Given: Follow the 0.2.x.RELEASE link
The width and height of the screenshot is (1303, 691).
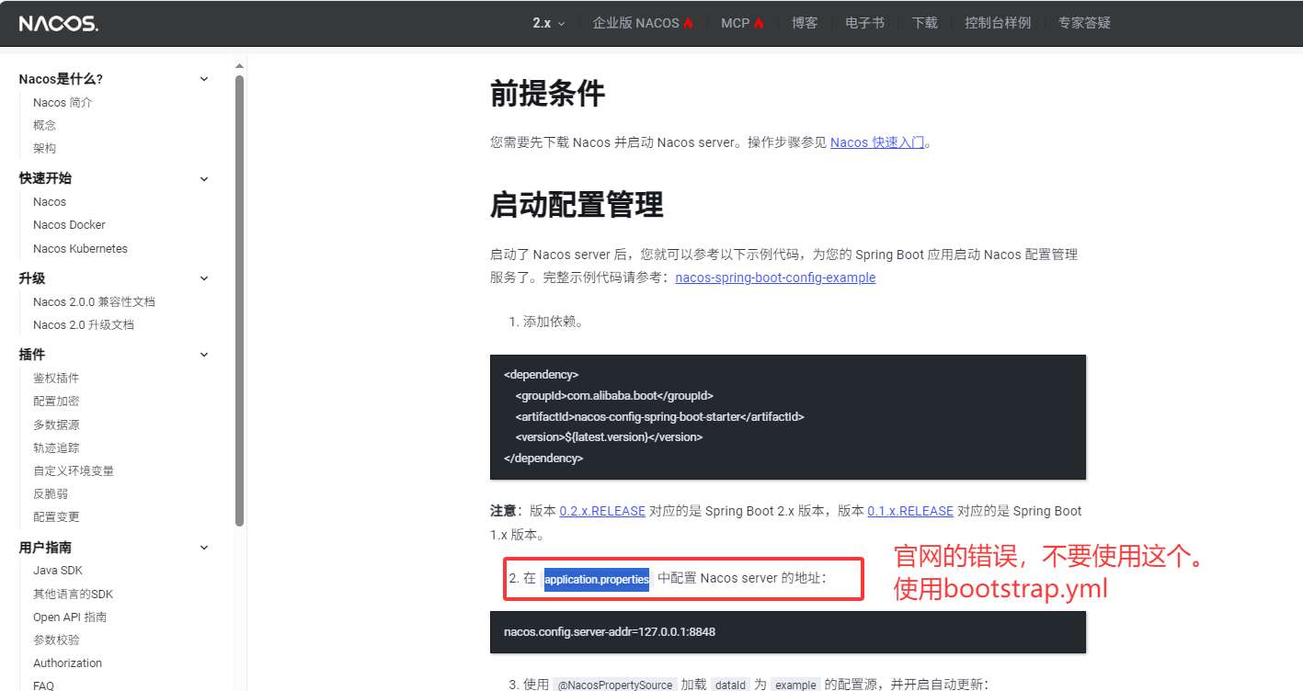Looking at the screenshot, I should coord(602,511).
